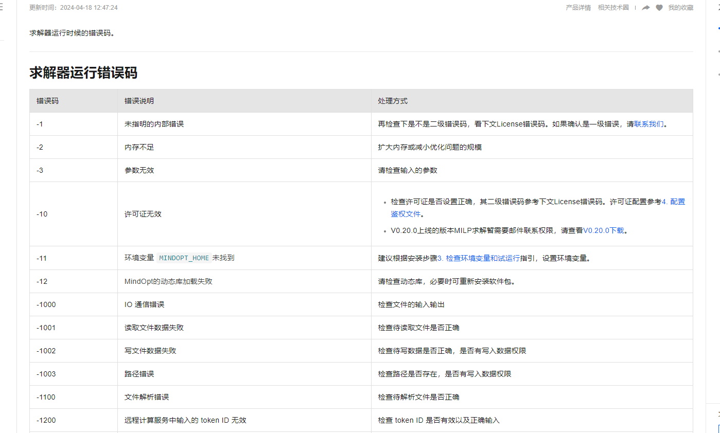Click IO 通信错误 cell

coord(244,304)
